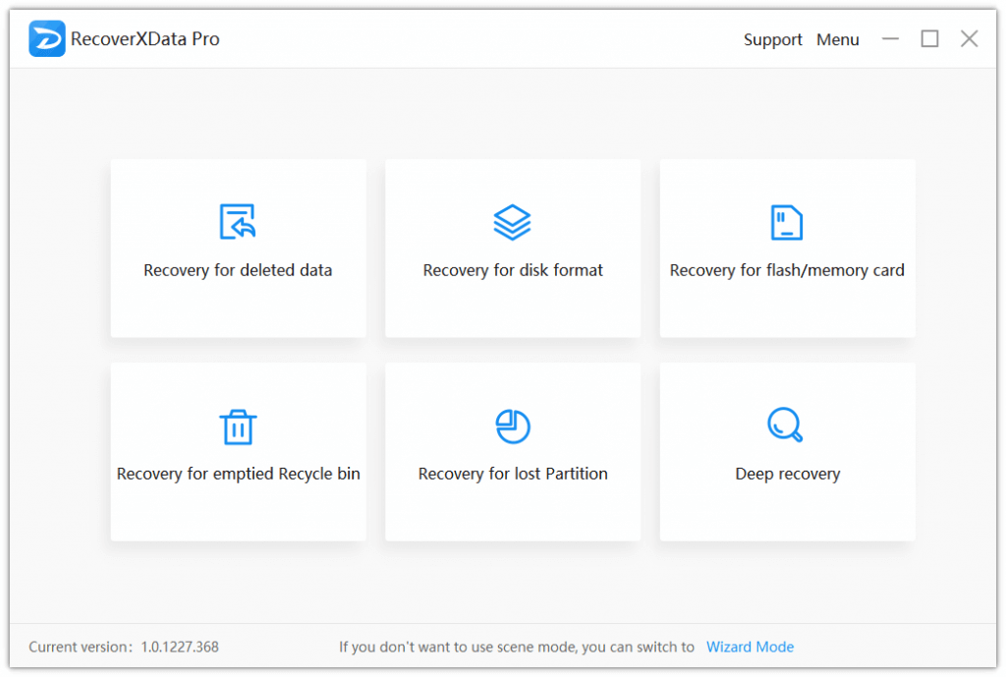This screenshot has height=677, width=1006.
Task: Choose Recovery for disk format mode
Action: (513, 249)
